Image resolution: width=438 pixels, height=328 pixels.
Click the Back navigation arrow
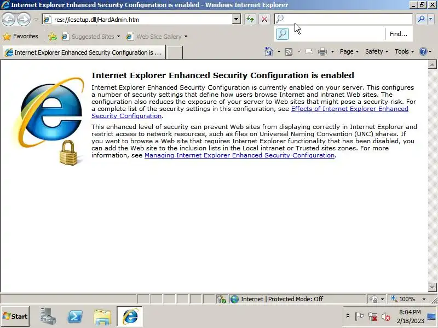[x=8, y=19]
